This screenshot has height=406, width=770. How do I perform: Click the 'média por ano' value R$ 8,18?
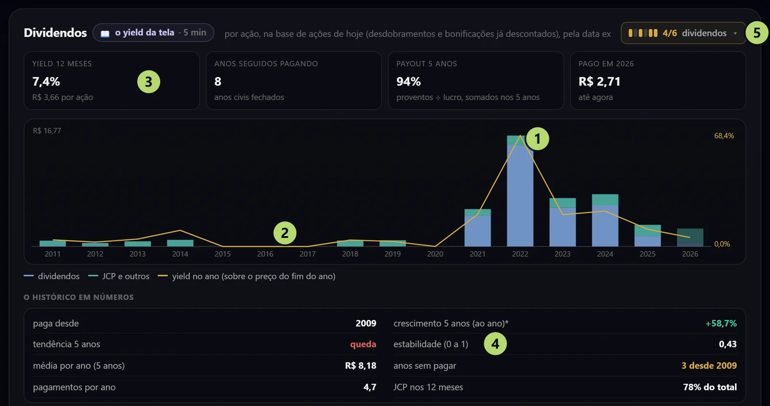point(360,366)
